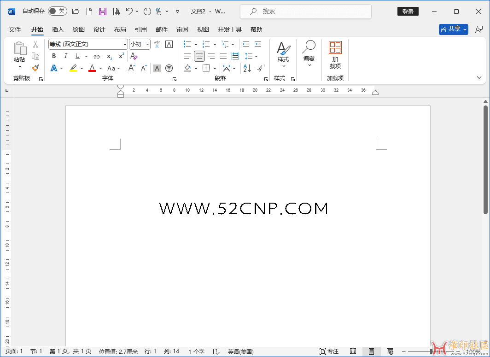Open the File (文件) menu
This screenshot has height=357, width=490.
tap(15, 29)
